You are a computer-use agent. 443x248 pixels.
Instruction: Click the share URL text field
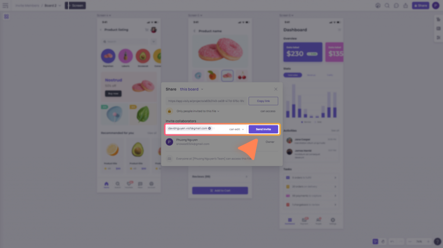pyautogui.click(x=206, y=101)
